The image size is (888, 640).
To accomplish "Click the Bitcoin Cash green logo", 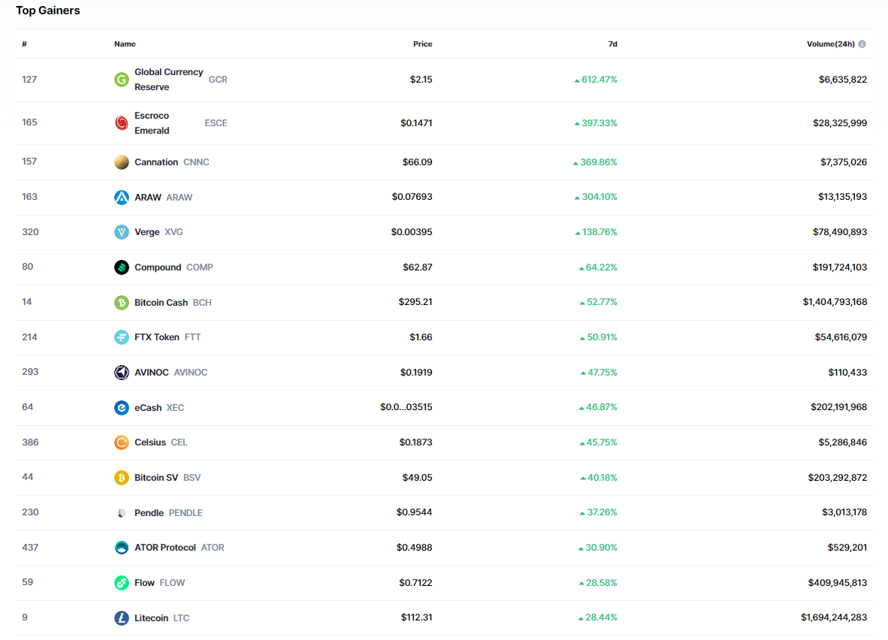I will coord(121,303).
